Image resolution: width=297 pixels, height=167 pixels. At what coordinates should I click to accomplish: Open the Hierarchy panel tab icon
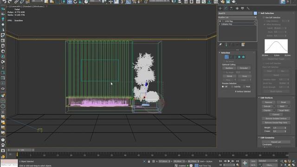231,8
